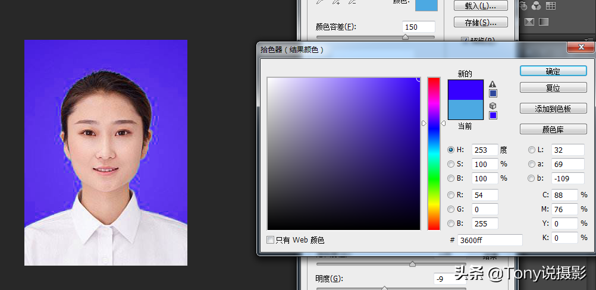
Task: Select the H hue radio button
Action: tap(451, 150)
